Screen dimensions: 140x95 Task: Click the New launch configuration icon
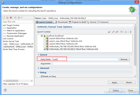point(4,18)
